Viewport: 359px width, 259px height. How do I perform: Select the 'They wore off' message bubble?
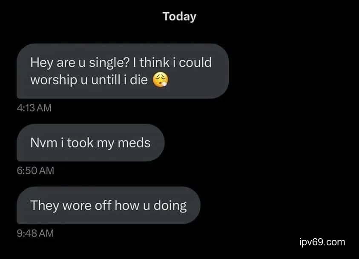[x=108, y=205]
